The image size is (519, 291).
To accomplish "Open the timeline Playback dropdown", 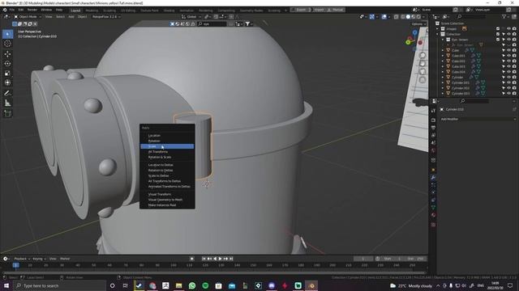I will tap(22, 259).
